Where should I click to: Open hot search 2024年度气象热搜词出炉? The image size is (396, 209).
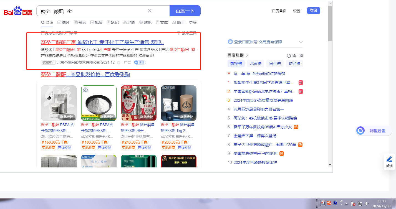click(x=256, y=162)
